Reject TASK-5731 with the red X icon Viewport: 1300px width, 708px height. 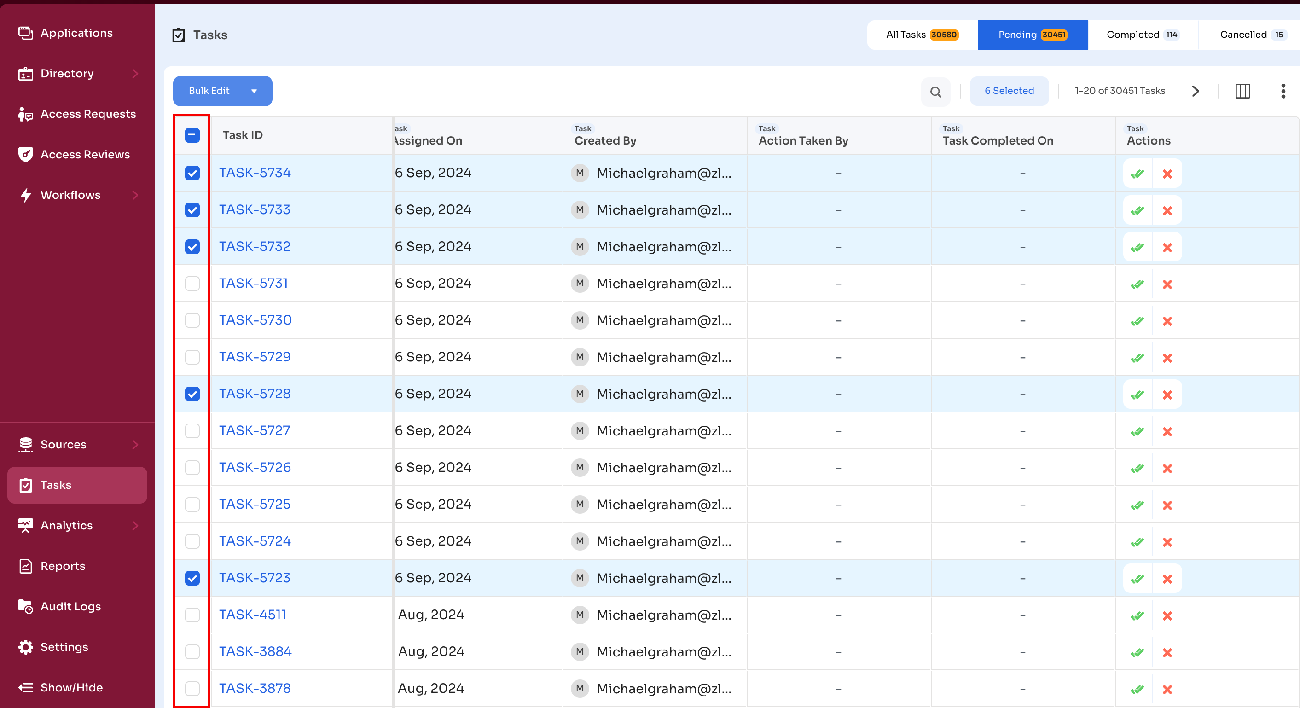1167,284
